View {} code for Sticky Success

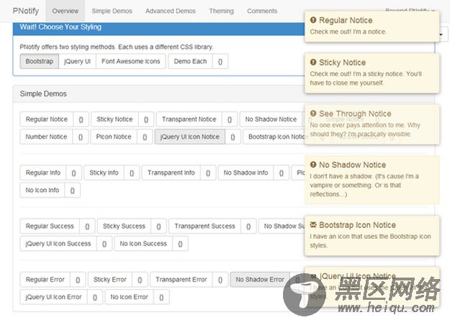coord(158,227)
